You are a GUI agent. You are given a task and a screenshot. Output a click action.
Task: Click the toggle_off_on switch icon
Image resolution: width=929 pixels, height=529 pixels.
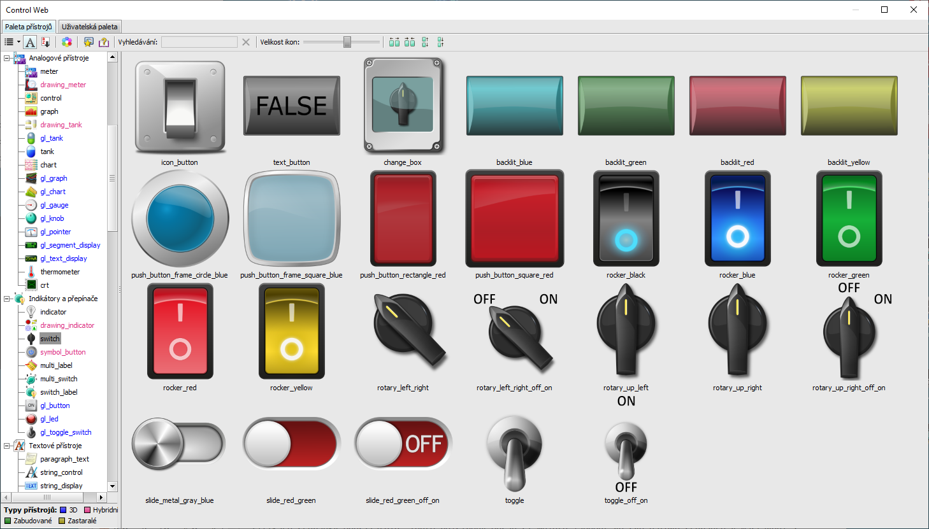pos(626,452)
